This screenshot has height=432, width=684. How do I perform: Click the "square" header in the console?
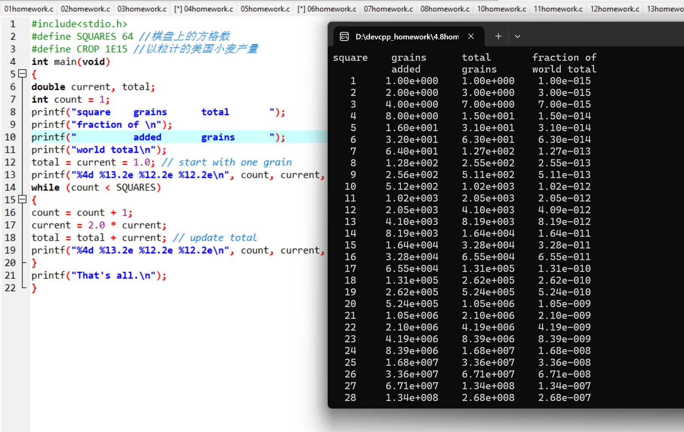click(x=350, y=57)
